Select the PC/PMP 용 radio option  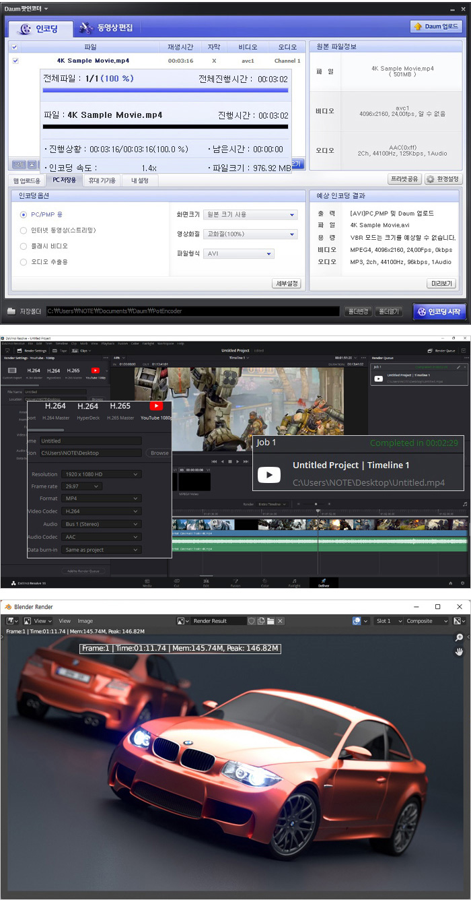click(x=24, y=214)
